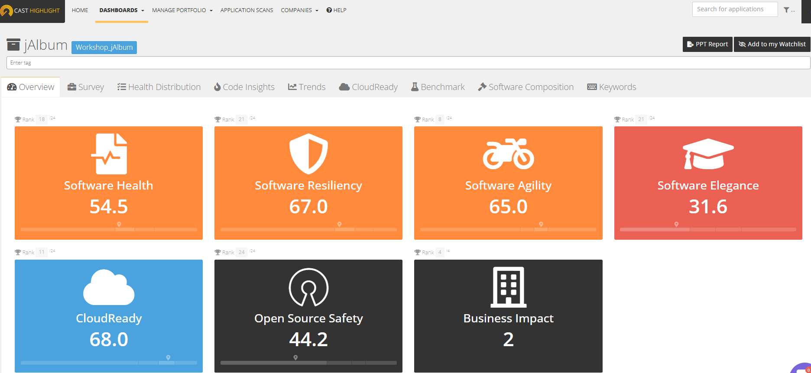Click the trophy icon above Open Source Safety
The image size is (811, 373).
coord(217,252)
